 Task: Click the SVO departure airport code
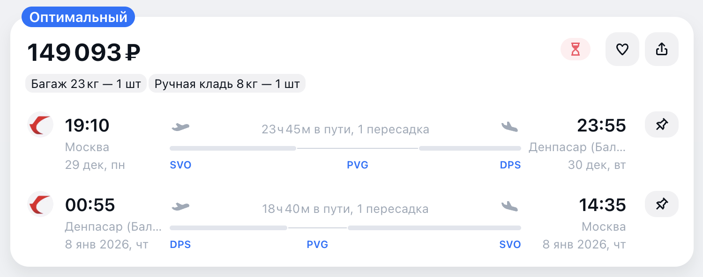[181, 165]
